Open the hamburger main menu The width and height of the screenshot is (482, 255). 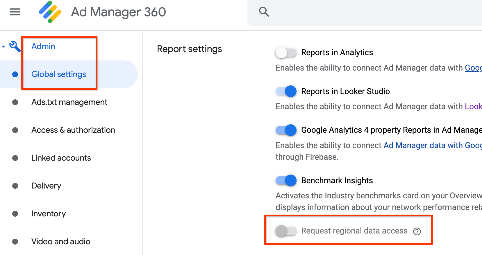point(15,12)
